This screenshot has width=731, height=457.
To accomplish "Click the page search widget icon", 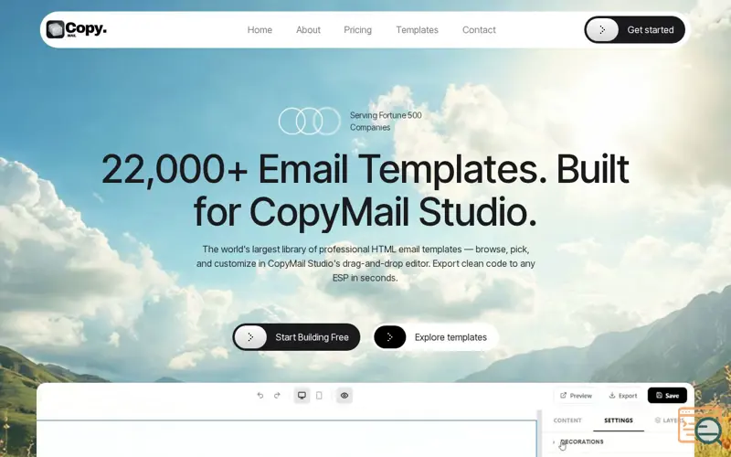I will 701,425.
